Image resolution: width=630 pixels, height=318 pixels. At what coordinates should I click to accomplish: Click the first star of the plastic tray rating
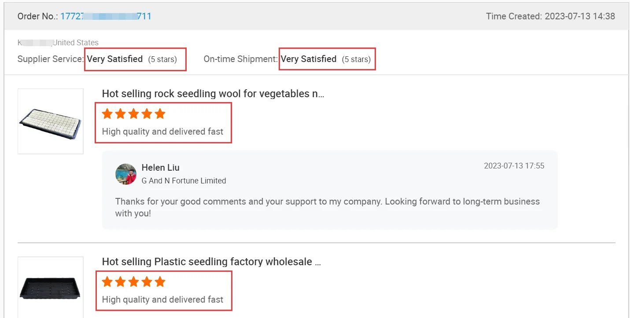(x=107, y=282)
